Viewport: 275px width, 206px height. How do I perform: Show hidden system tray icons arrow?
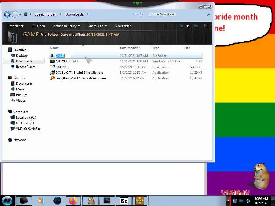228,201
